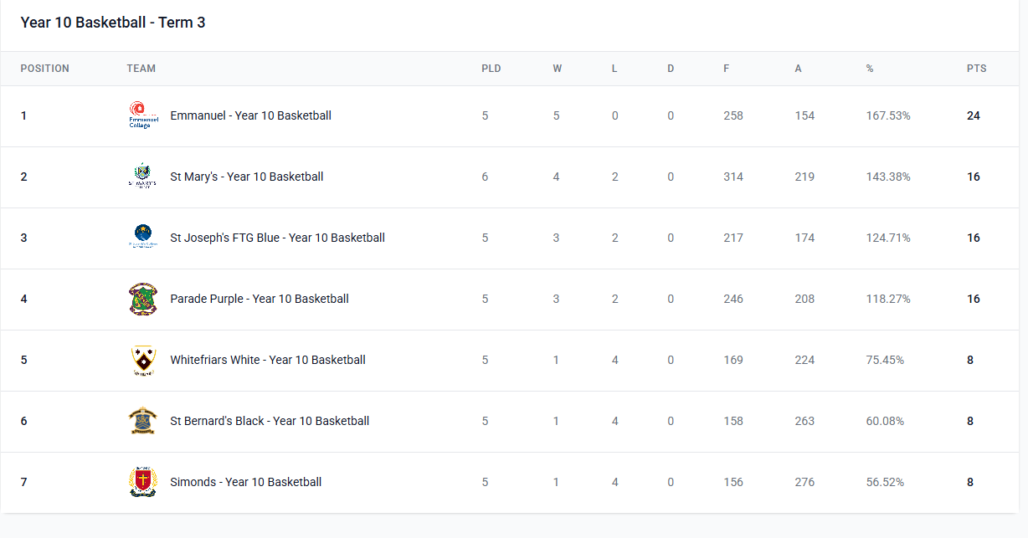Open St Bernard's Black team name
The width and height of the screenshot is (1028, 538).
269,421
